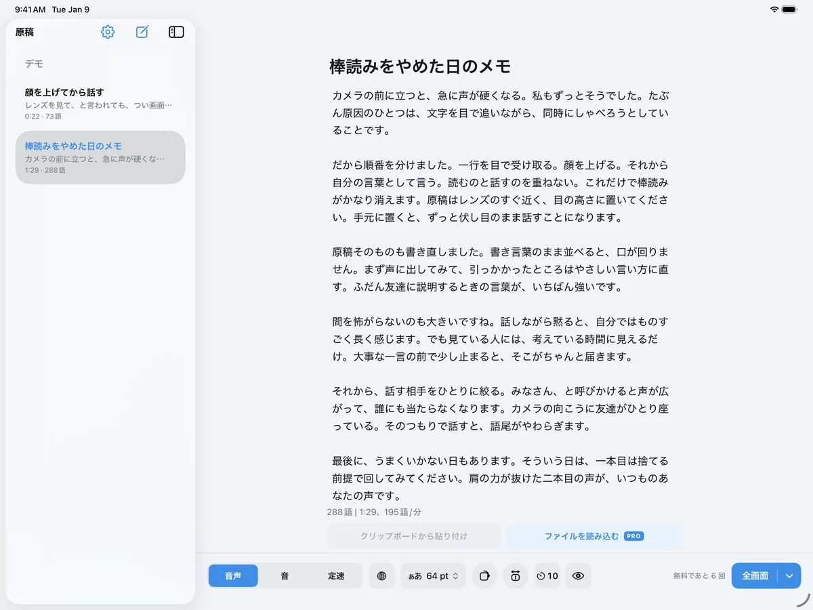The height and width of the screenshot is (610, 813).
Task: Click the デモ section header
Action: tap(34, 64)
